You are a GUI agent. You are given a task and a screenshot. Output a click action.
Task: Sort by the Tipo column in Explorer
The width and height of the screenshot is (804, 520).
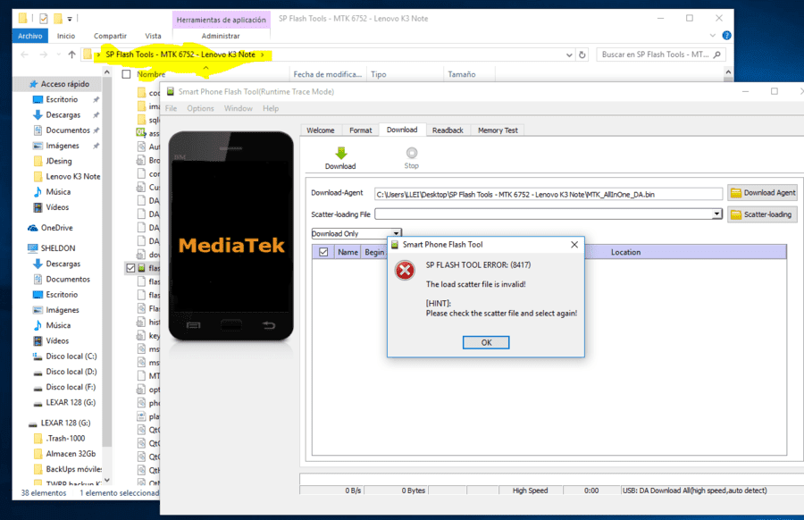[379, 74]
